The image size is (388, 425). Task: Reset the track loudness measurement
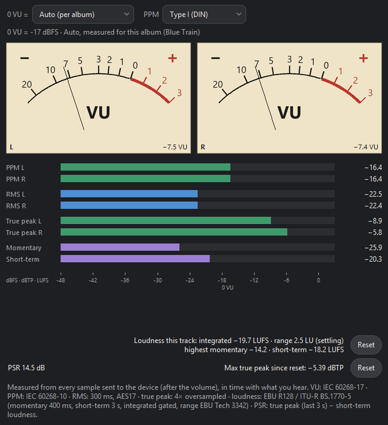point(366,345)
